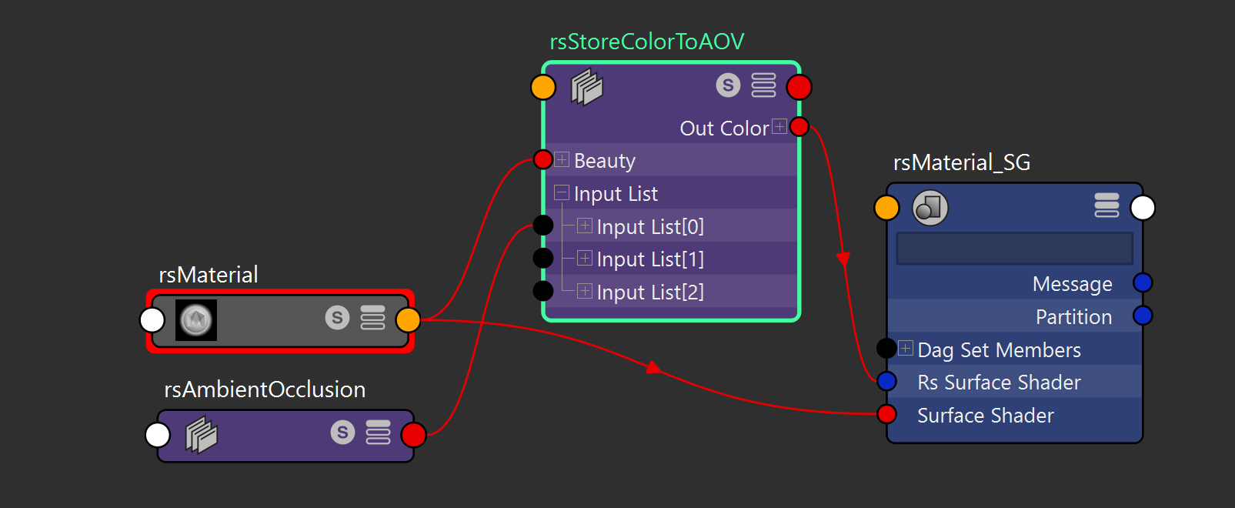Click view mode bars icon on rsMaterial
Image resolution: width=1235 pixels, height=508 pixels.
point(372,317)
